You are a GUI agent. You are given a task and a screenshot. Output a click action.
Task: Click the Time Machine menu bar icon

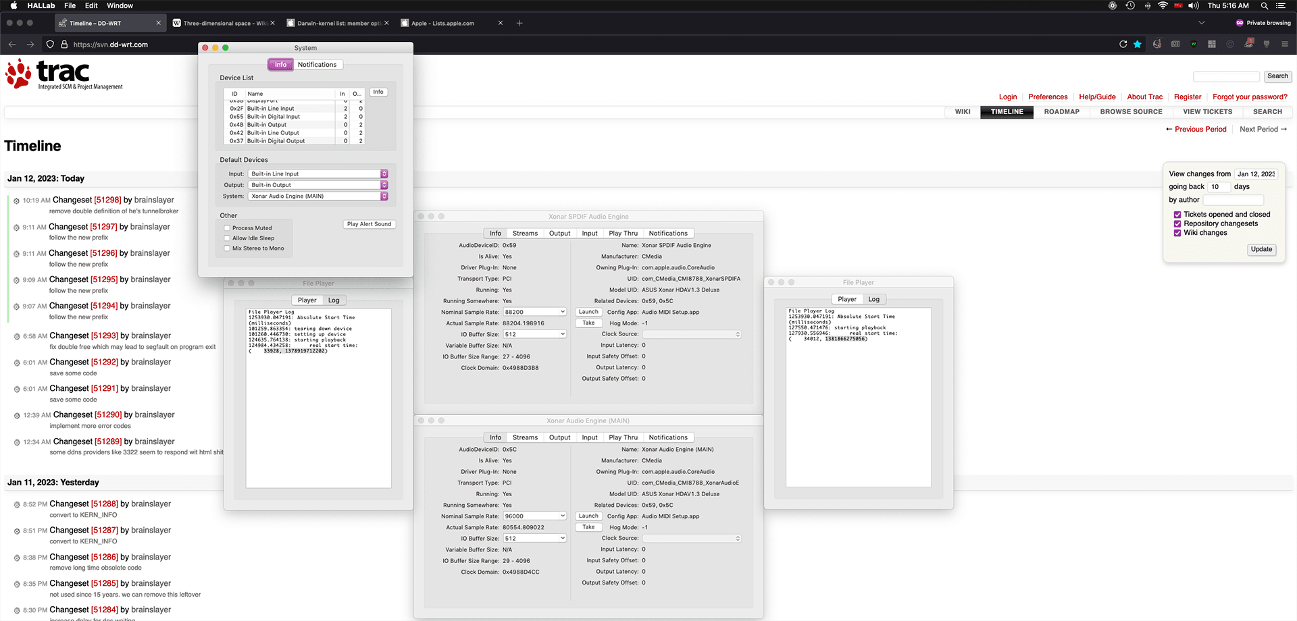1130,5
